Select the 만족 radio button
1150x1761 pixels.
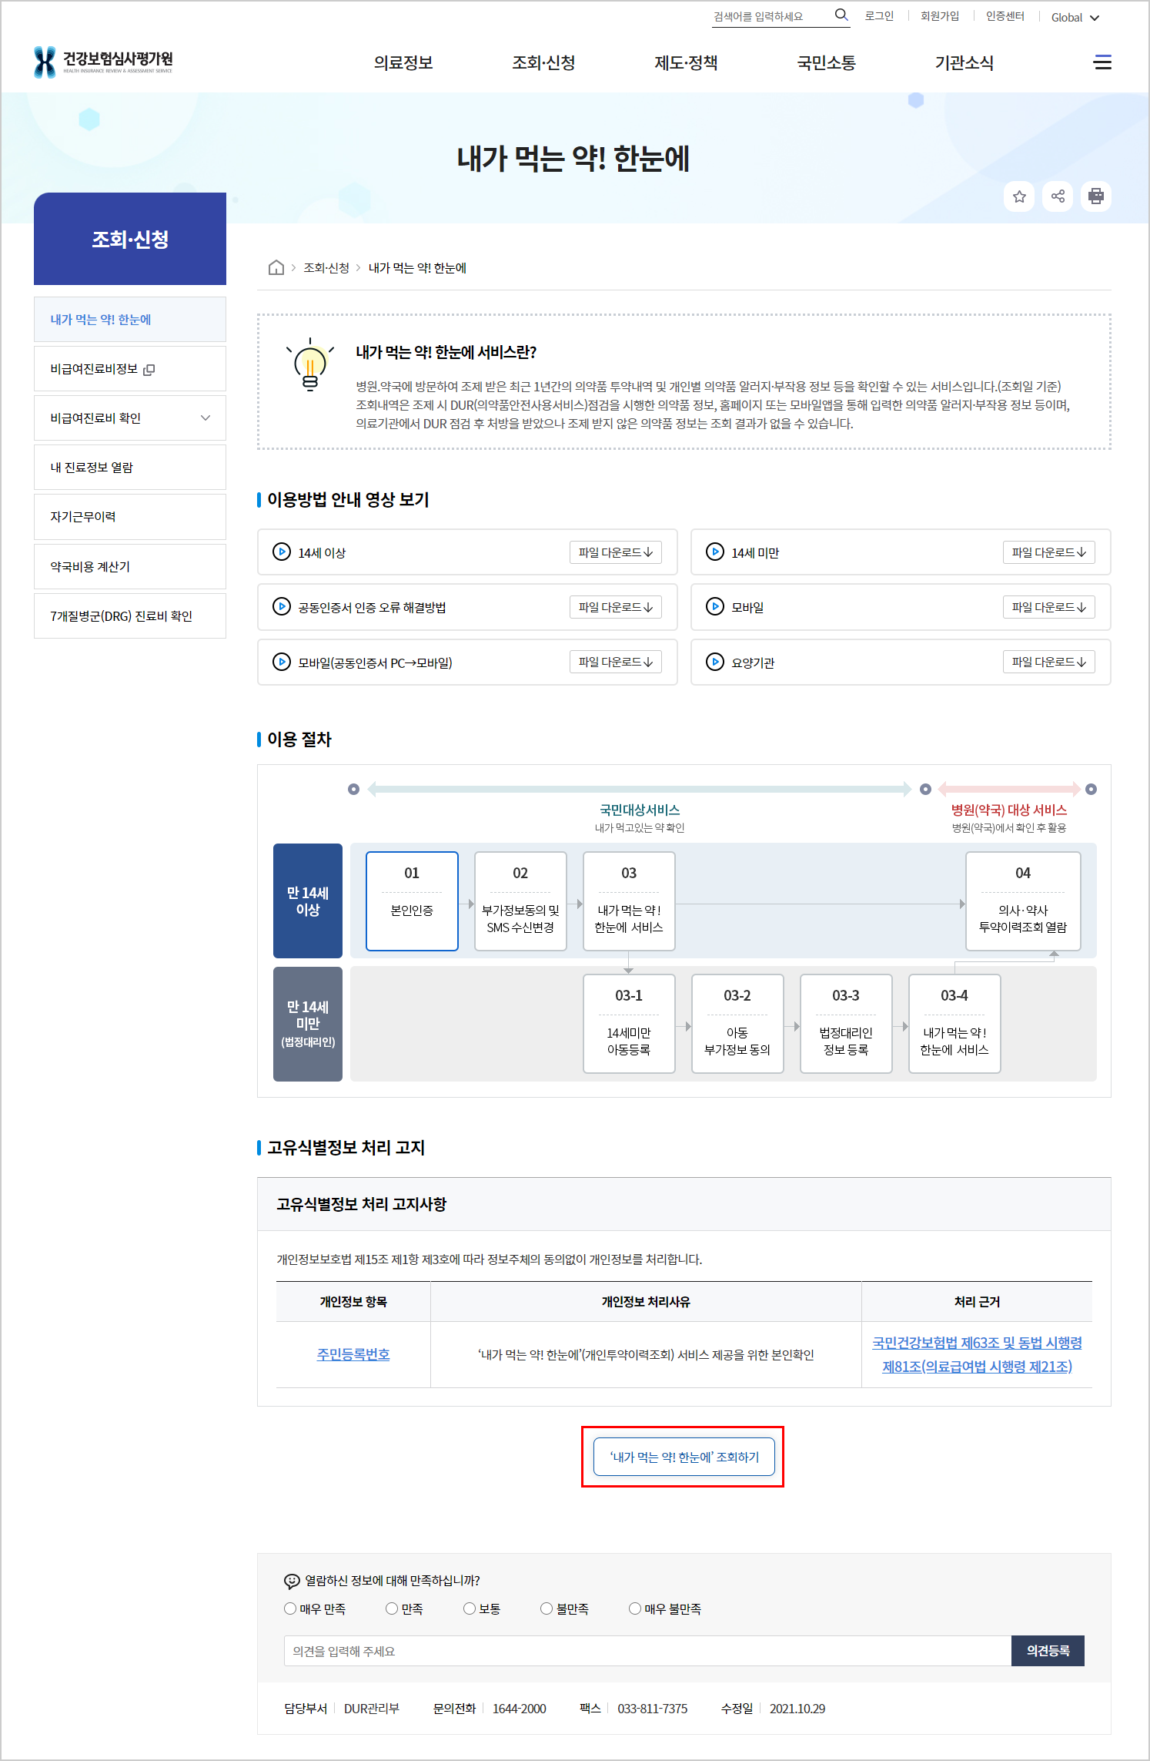point(392,1608)
